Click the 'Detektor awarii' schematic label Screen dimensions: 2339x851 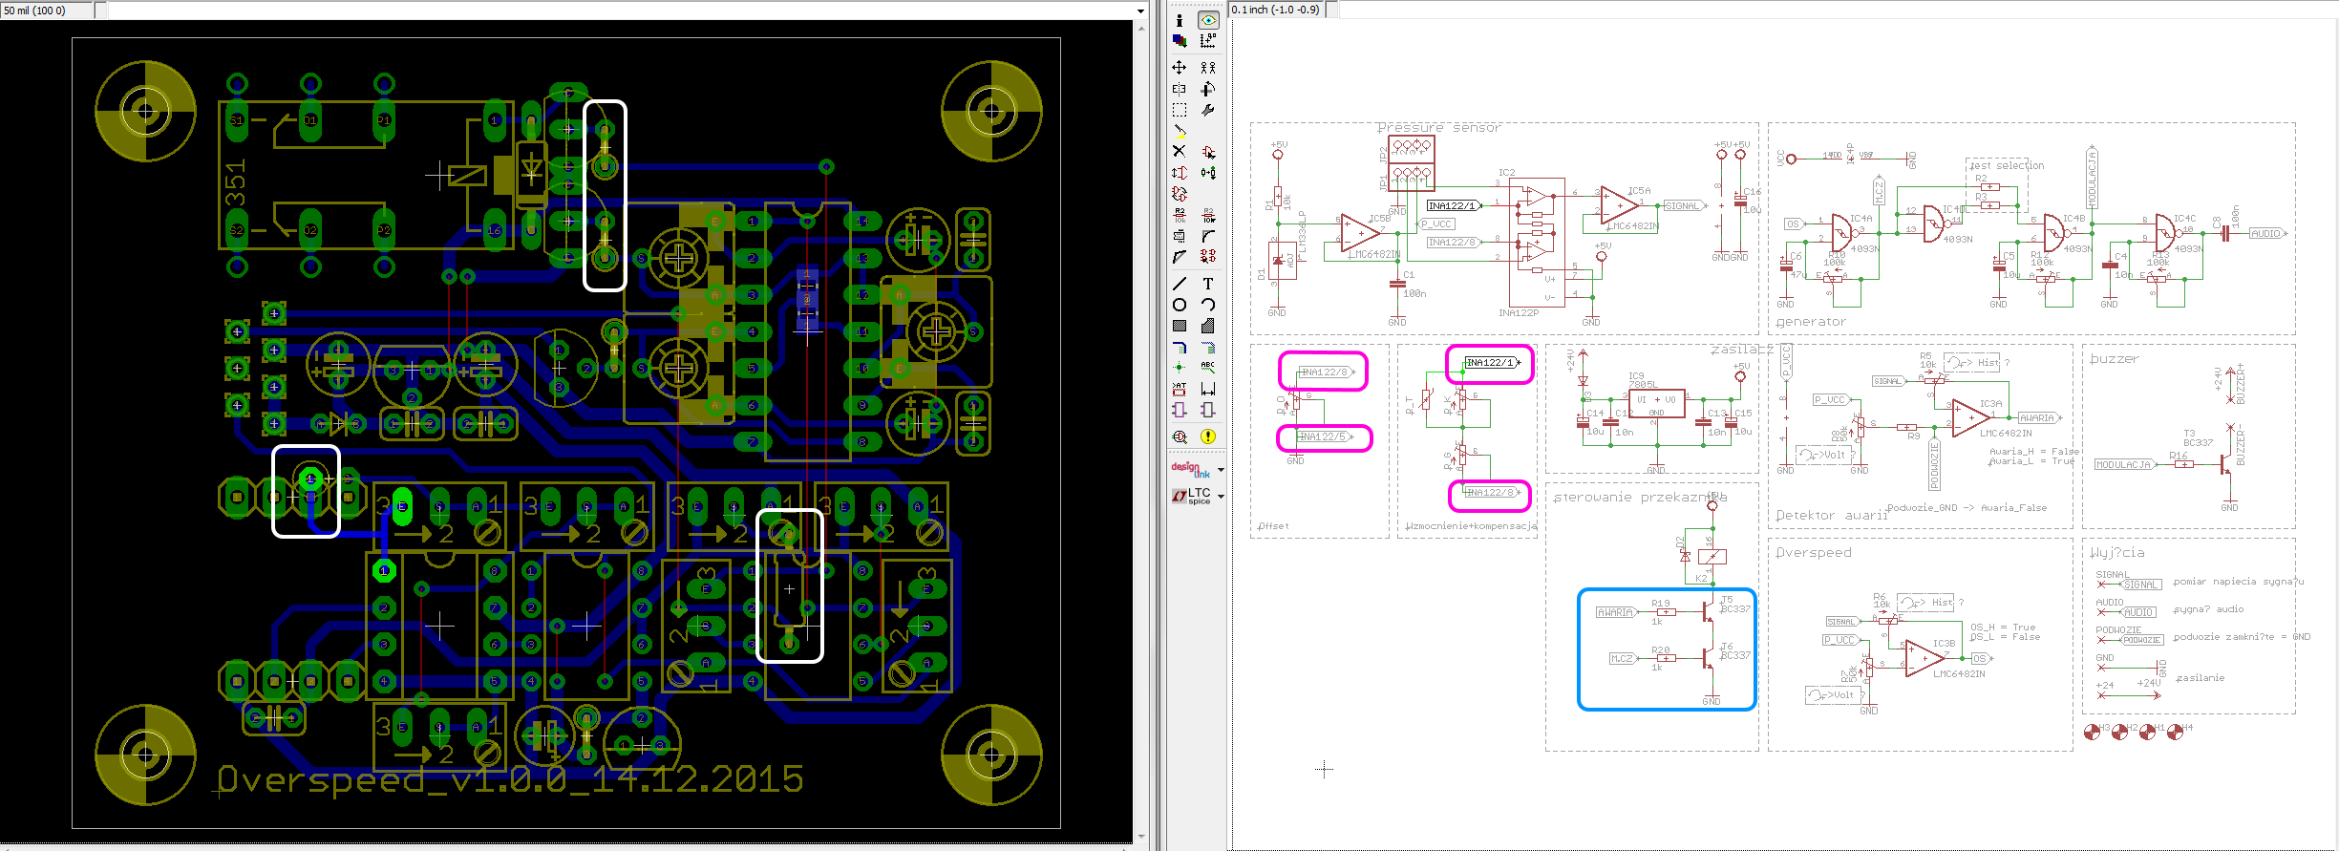[1831, 515]
